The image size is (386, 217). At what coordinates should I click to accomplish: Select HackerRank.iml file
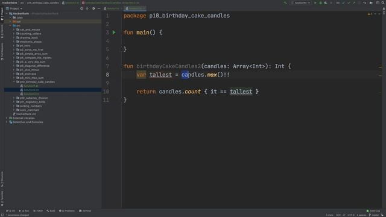[x=25, y=114]
